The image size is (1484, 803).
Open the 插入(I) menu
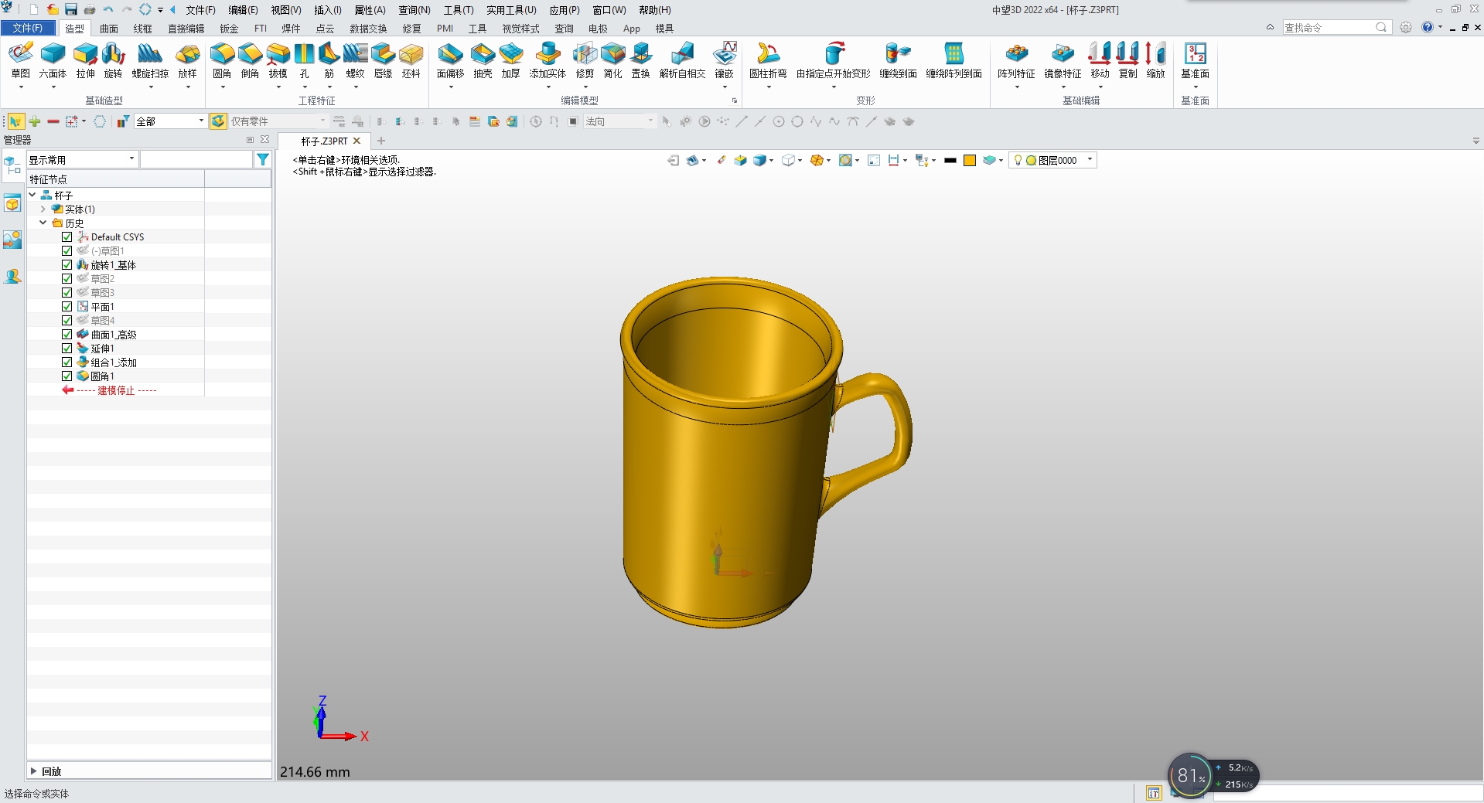(326, 10)
